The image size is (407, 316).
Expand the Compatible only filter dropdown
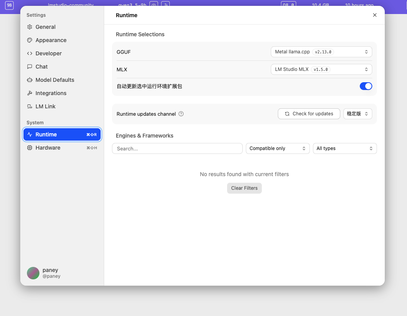(277, 148)
